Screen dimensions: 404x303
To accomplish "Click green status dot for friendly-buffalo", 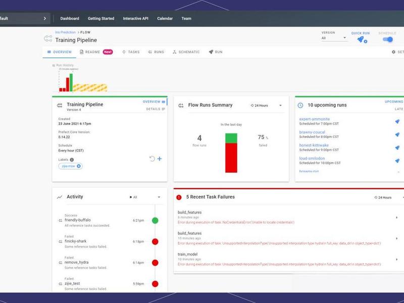I will pyautogui.click(x=155, y=221).
